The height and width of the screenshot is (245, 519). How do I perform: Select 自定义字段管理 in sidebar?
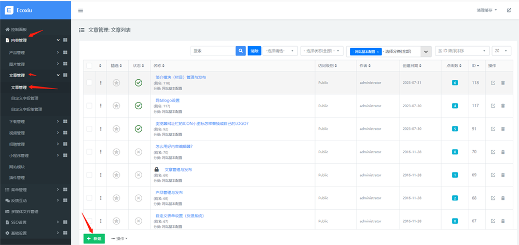[25, 98]
